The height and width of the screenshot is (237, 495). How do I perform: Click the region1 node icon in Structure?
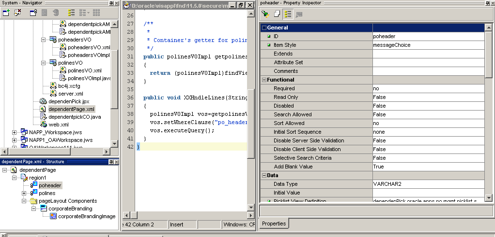pos(24,178)
